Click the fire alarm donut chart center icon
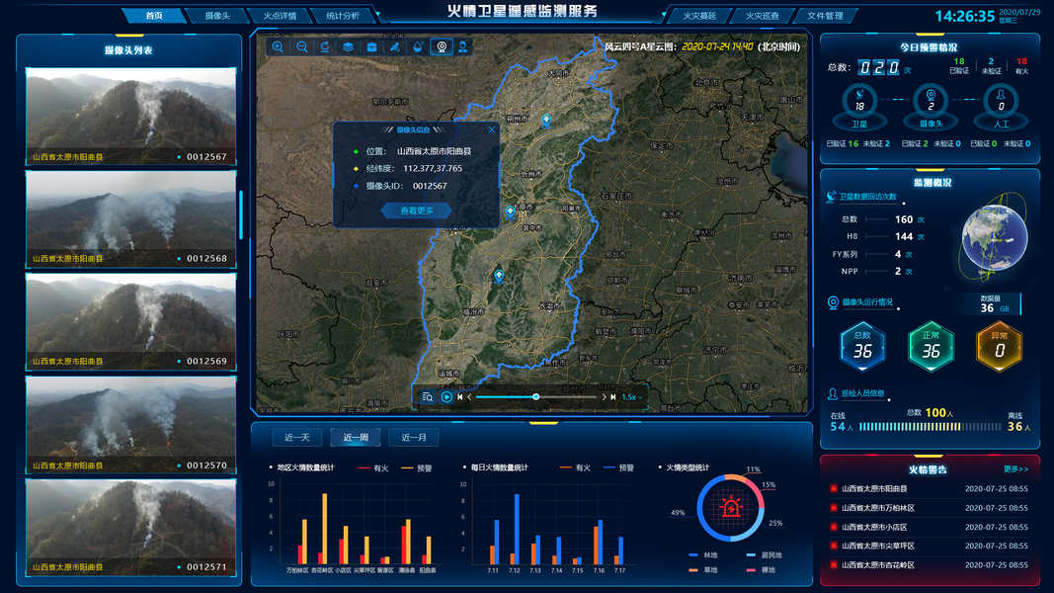The image size is (1054, 593). point(731,508)
